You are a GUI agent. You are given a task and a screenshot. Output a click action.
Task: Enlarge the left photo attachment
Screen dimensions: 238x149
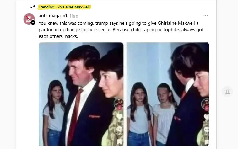click(x=81, y=94)
